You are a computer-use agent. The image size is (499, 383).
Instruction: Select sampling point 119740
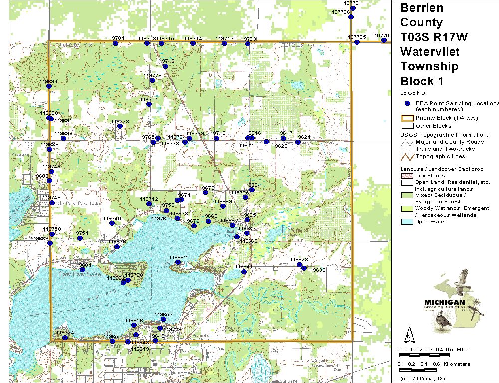coord(112,223)
